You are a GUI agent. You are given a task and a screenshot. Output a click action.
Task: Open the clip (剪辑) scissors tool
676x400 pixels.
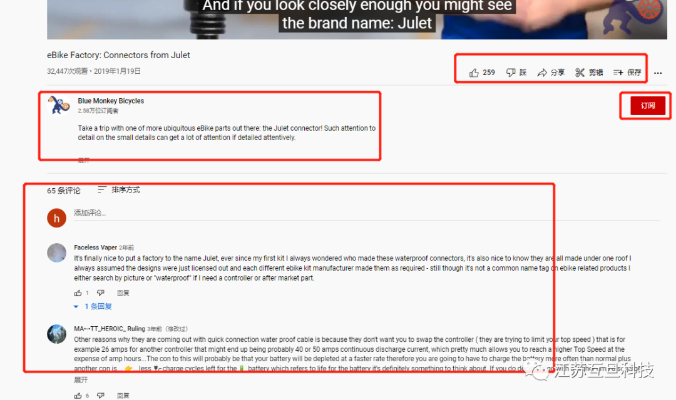[589, 72]
